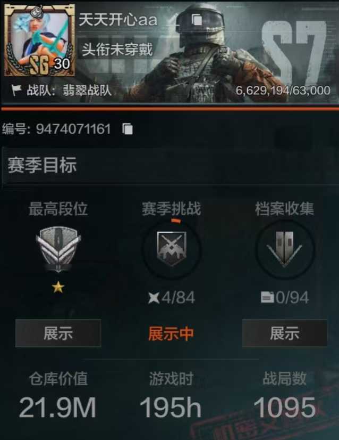339x440 pixels.
Task: Click the 翡翠战队 team name
Action: click(x=87, y=91)
